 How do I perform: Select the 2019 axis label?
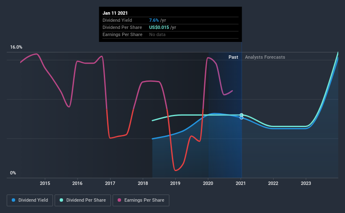coord(175,183)
